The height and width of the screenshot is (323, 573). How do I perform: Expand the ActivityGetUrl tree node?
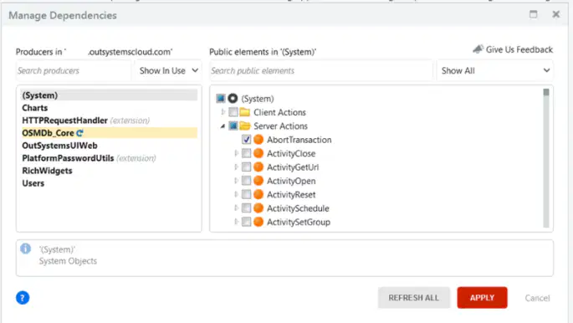point(236,167)
